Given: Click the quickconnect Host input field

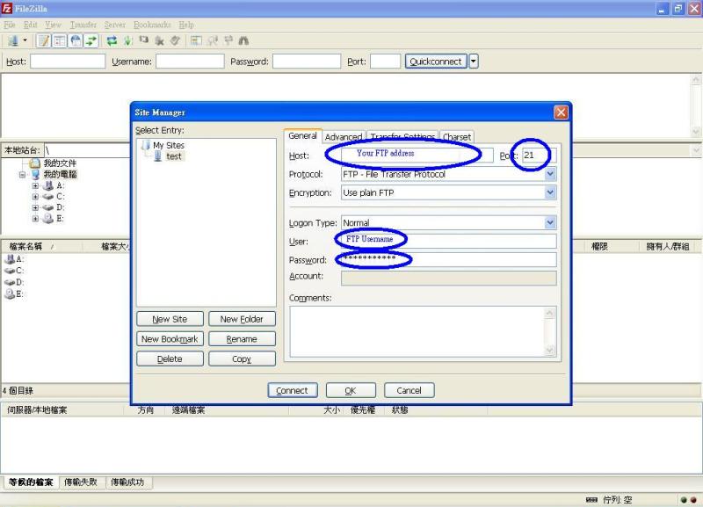Looking at the screenshot, I should [68, 62].
